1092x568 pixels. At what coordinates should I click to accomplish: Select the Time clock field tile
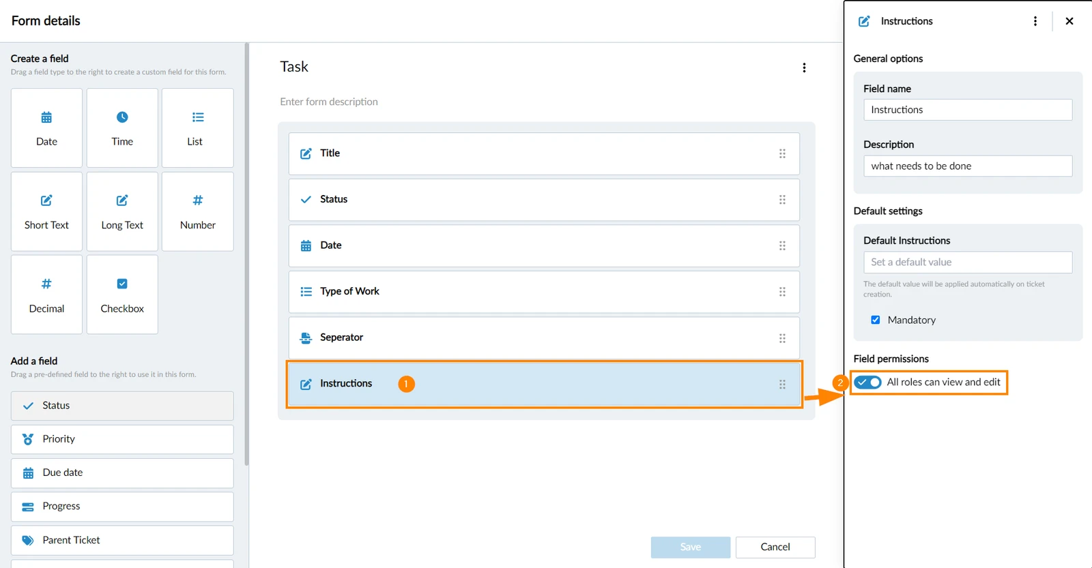tap(122, 128)
